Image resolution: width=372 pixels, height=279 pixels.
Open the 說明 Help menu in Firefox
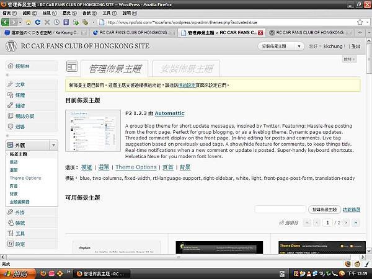[130, 13]
